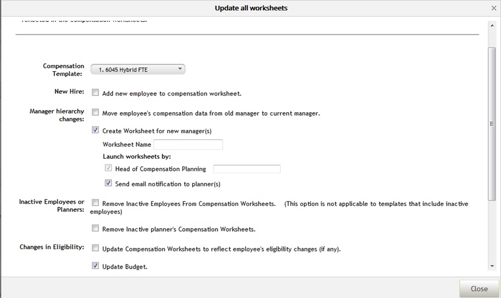The height and width of the screenshot is (298, 501).
Task: Check Remove Inactive Employees From Compensation Worksheets
Action: [95, 203]
